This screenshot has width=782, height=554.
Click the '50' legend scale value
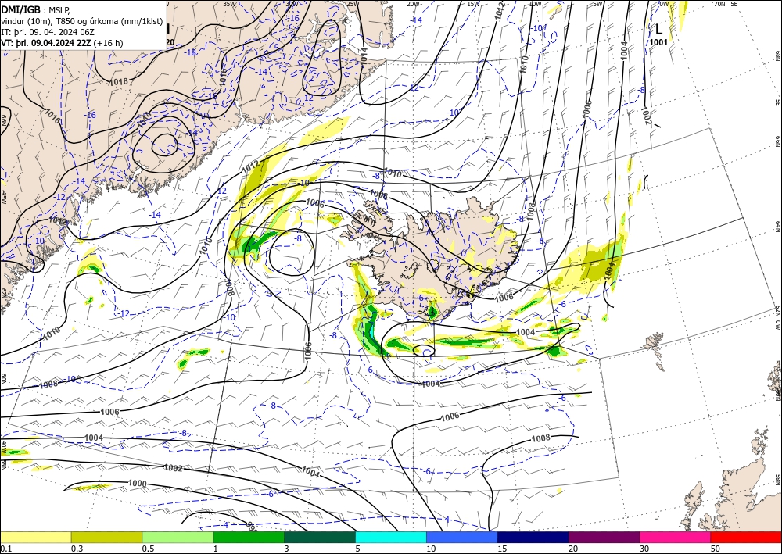(x=716, y=549)
